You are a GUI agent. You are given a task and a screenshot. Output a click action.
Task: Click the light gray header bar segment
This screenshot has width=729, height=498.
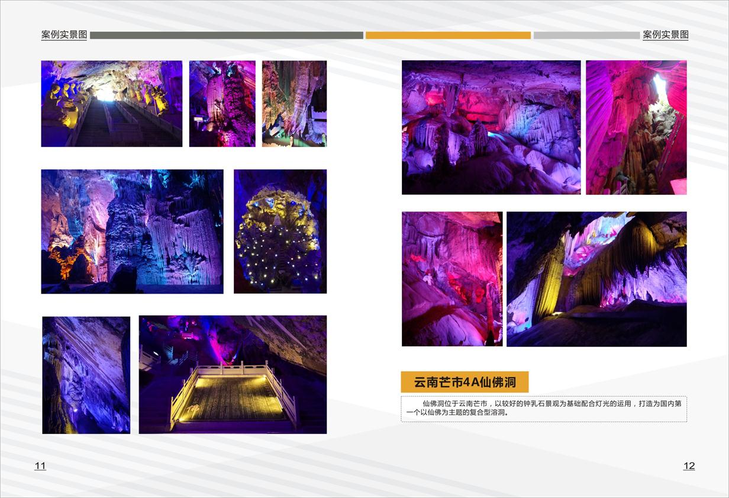586,36
